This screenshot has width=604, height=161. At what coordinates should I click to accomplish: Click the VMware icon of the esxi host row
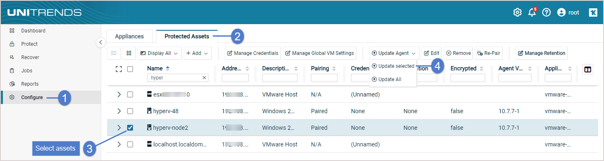coord(150,94)
